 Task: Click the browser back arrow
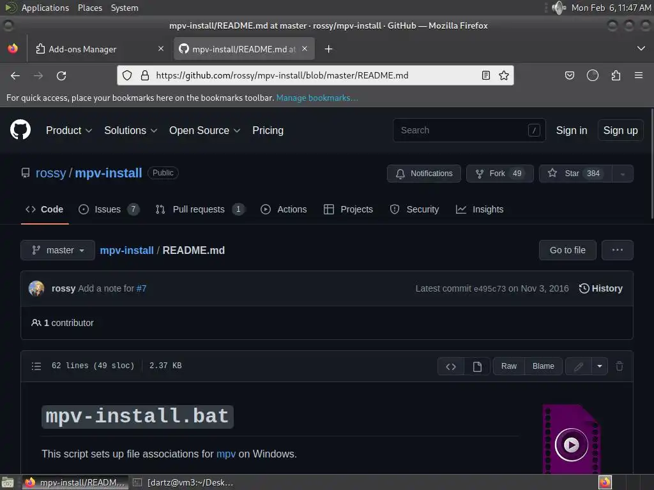click(15, 76)
